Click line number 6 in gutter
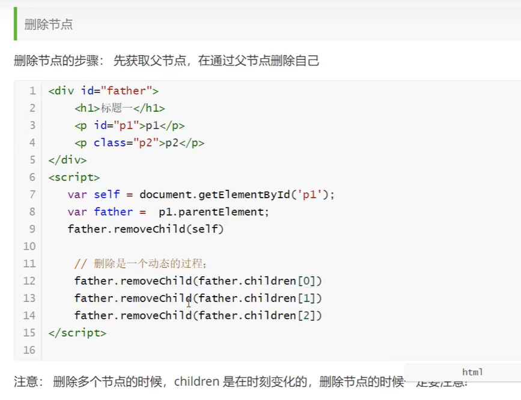The image size is (521, 400). pyautogui.click(x=32, y=177)
